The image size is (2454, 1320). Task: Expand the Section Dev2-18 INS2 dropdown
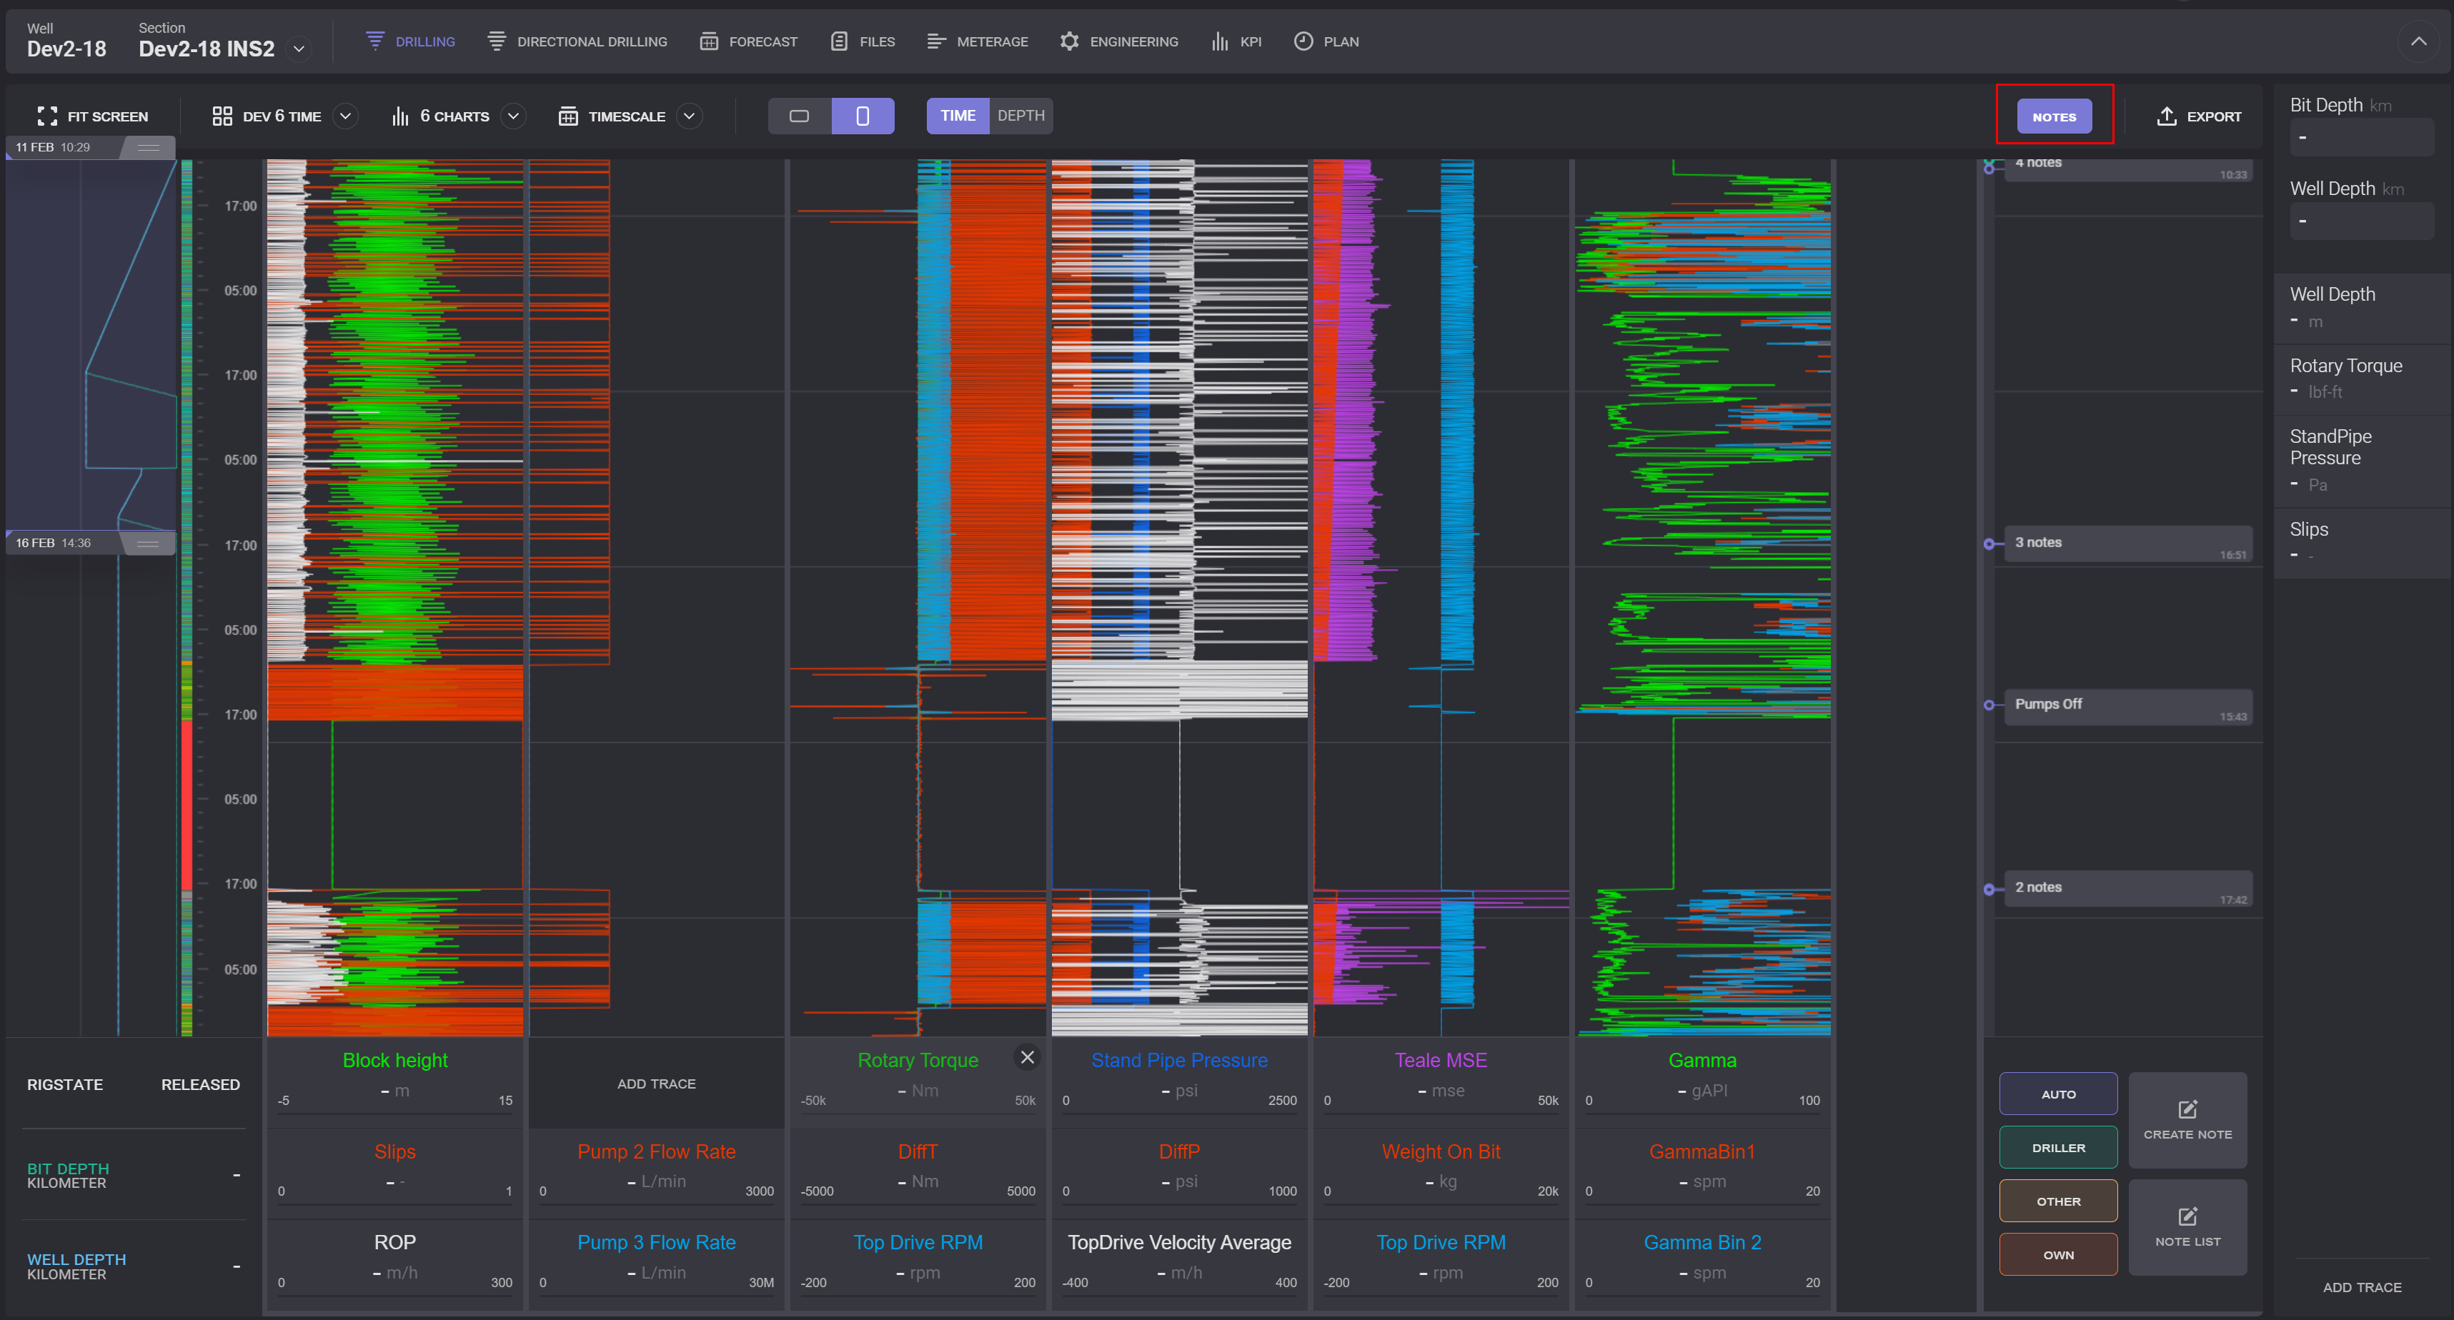click(299, 49)
